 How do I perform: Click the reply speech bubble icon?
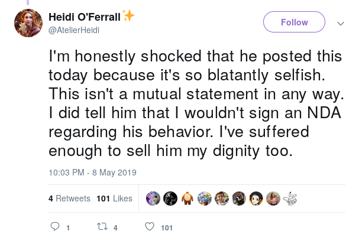[x=55, y=226]
